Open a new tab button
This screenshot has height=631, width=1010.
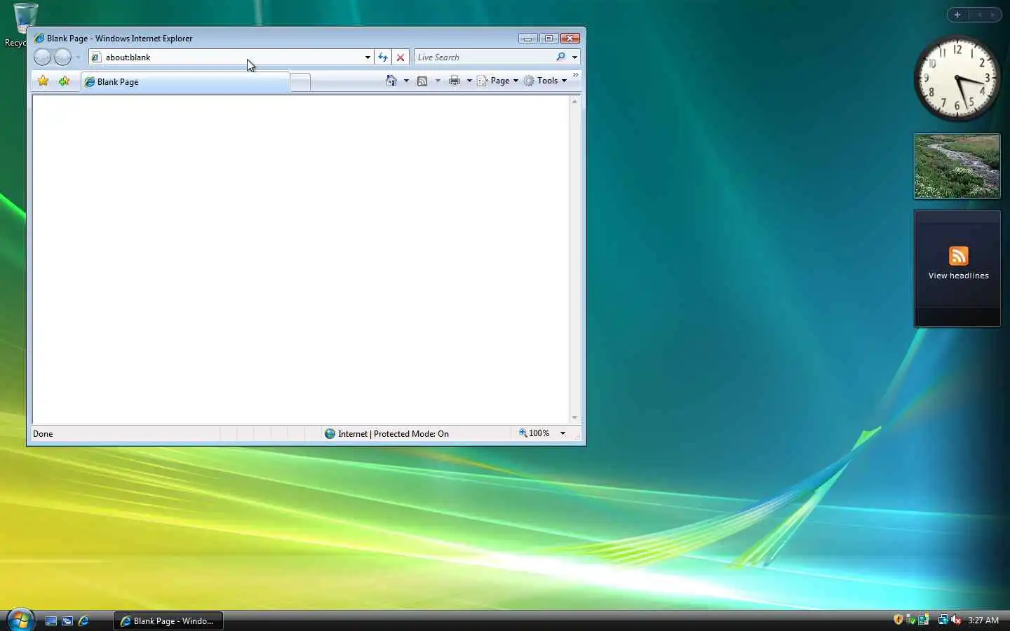[x=300, y=82]
